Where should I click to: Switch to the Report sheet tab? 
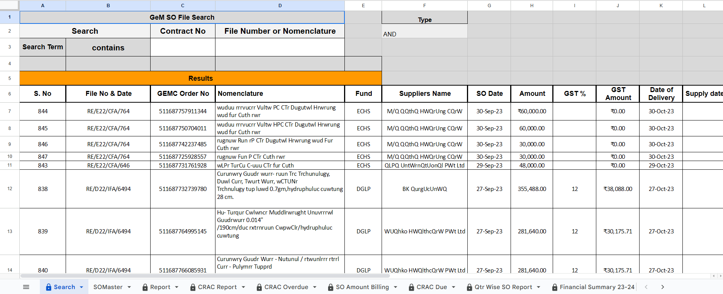pos(160,287)
